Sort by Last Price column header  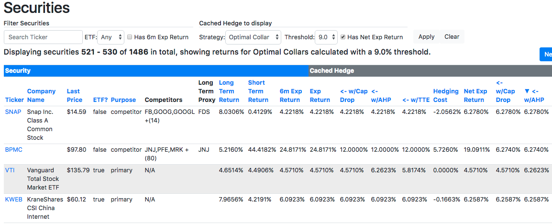coord(75,95)
